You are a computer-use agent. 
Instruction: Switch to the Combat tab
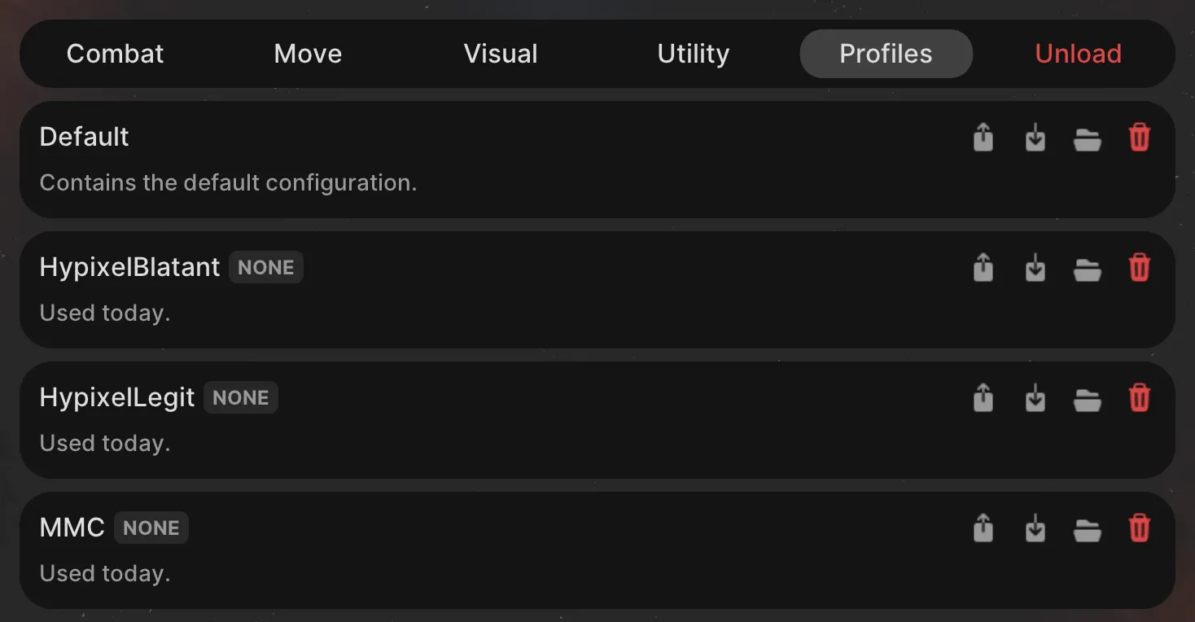tap(115, 53)
